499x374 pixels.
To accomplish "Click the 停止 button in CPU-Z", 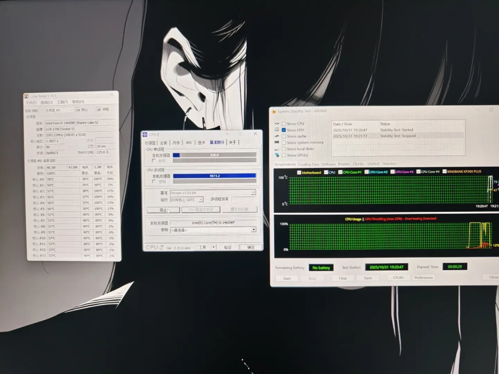I will click(163, 210).
